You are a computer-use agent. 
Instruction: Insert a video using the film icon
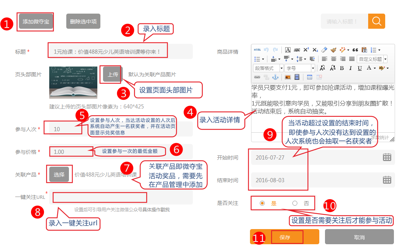(x=297, y=77)
